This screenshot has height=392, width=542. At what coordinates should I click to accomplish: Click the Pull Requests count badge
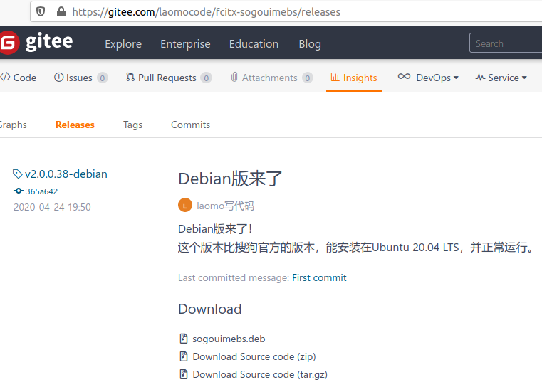coord(207,78)
